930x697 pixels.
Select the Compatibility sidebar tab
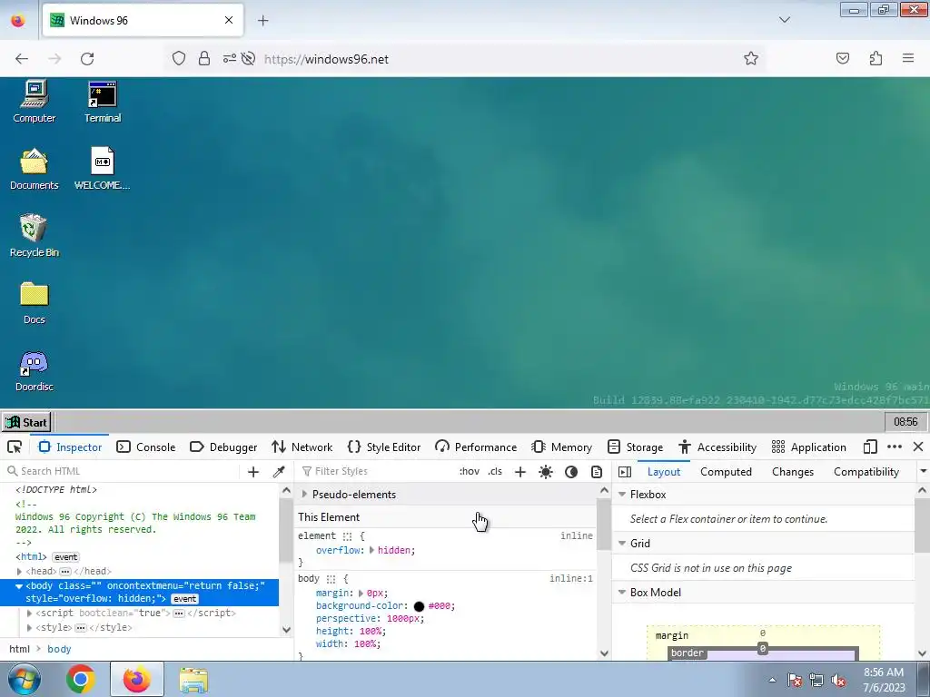866,472
